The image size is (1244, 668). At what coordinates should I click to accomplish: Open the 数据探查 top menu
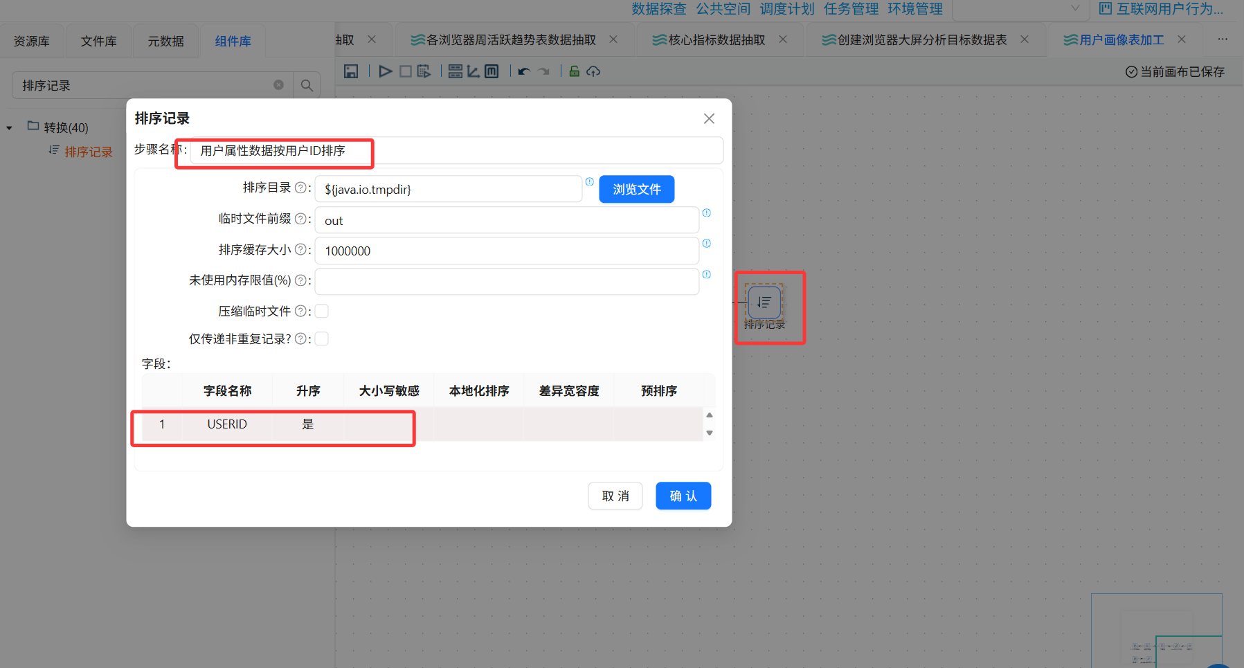click(x=659, y=9)
